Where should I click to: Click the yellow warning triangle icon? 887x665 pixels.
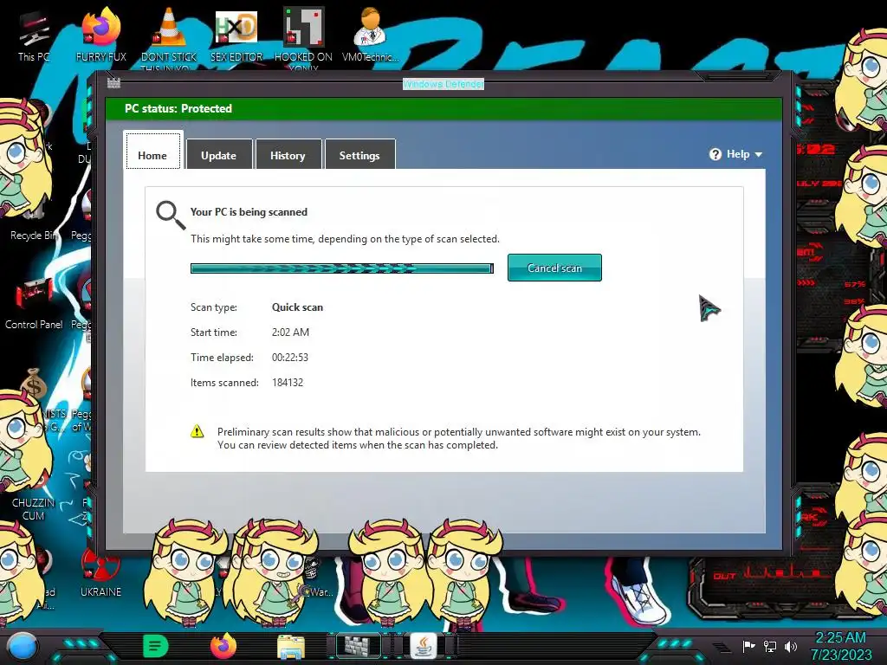pos(197,431)
